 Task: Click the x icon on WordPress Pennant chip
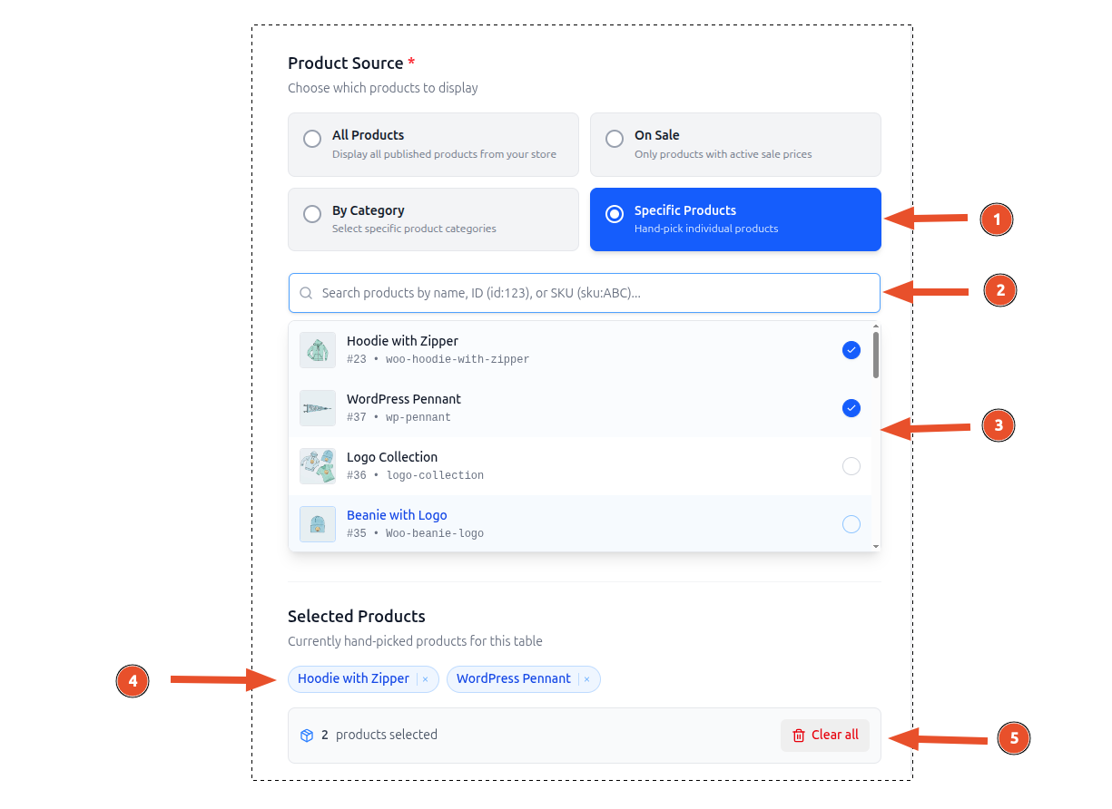(586, 678)
